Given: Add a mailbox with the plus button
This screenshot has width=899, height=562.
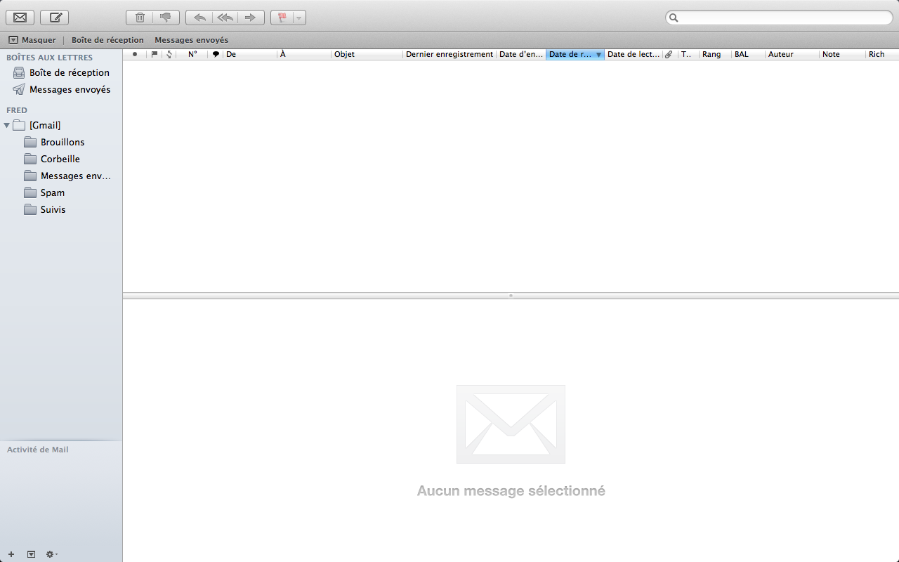Looking at the screenshot, I should pyautogui.click(x=11, y=554).
